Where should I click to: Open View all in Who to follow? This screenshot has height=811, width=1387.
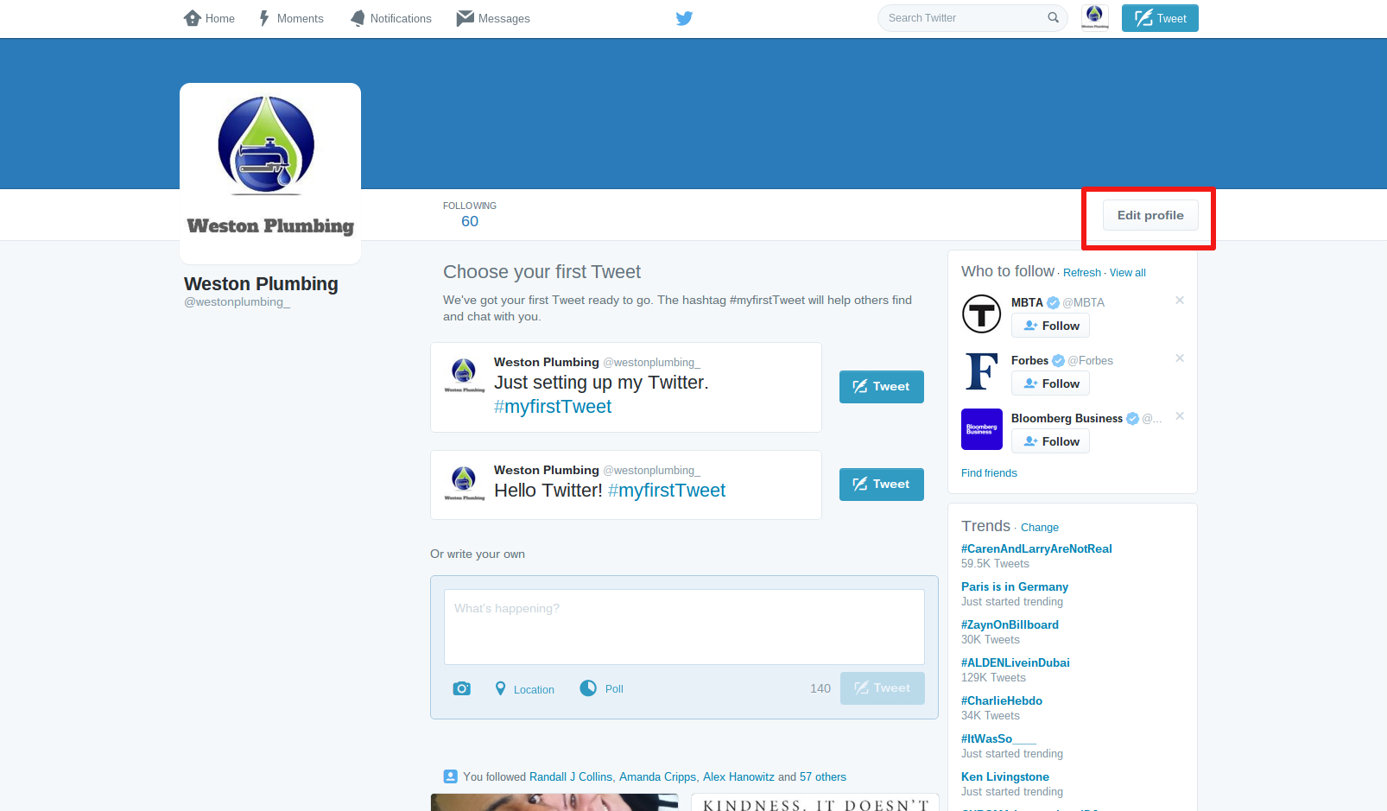[x=1128, y=273]
